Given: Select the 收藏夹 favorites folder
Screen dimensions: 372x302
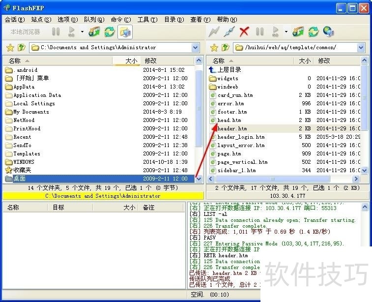Looking at the screenshot, I should pyautogui.click(x=99, y=170).
